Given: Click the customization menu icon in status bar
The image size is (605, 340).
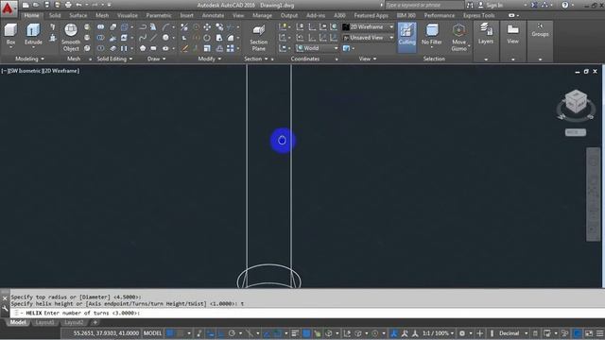Looking at the screenshot, I should tap(599, 333).
